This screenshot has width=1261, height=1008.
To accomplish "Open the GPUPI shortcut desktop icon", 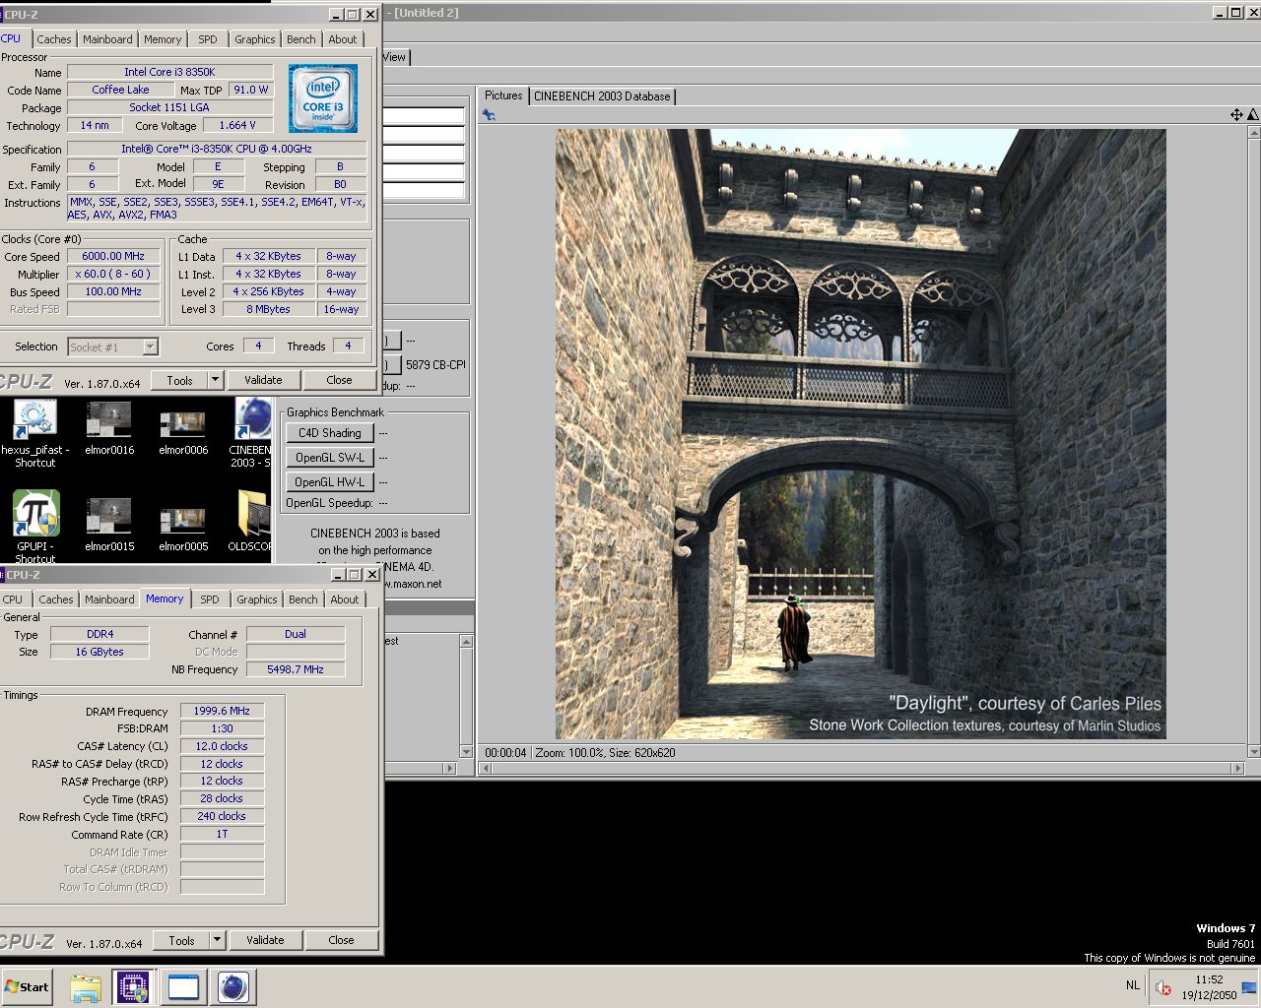I will coord(35,526).
